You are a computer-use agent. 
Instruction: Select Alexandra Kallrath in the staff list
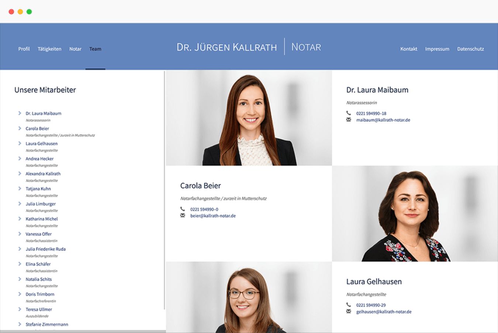point(43,174)
